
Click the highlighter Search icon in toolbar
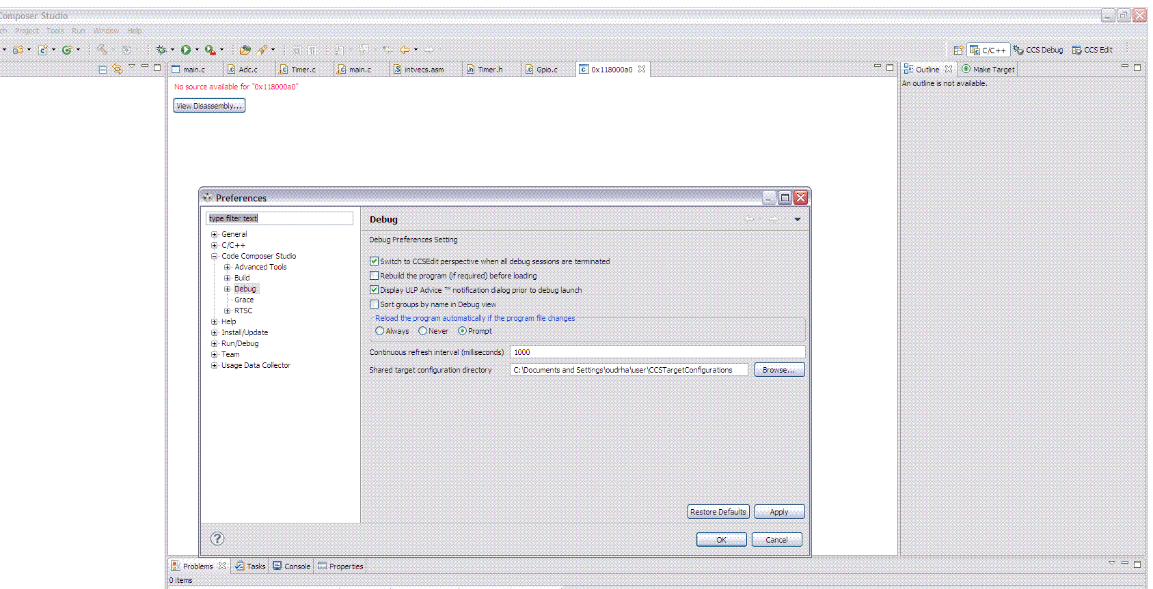[x=262, y=50]
